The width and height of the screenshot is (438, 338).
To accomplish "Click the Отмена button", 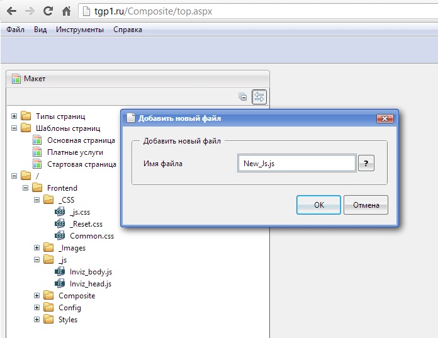I will [366, 205].
